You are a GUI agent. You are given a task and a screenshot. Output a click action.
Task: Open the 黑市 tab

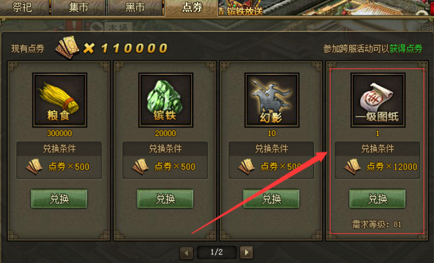(135, 7)
